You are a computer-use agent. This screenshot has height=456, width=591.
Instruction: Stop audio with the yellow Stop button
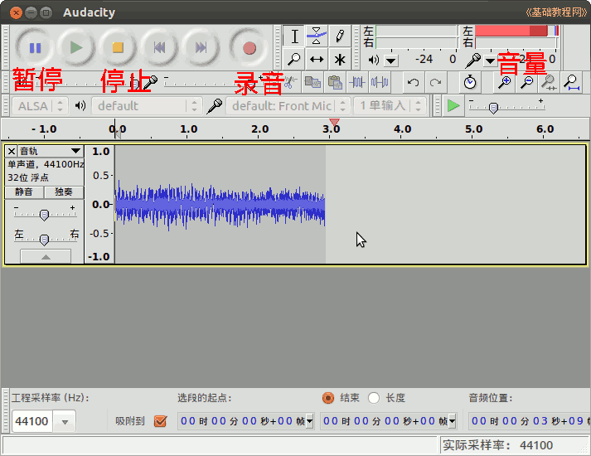pos(118,48)
